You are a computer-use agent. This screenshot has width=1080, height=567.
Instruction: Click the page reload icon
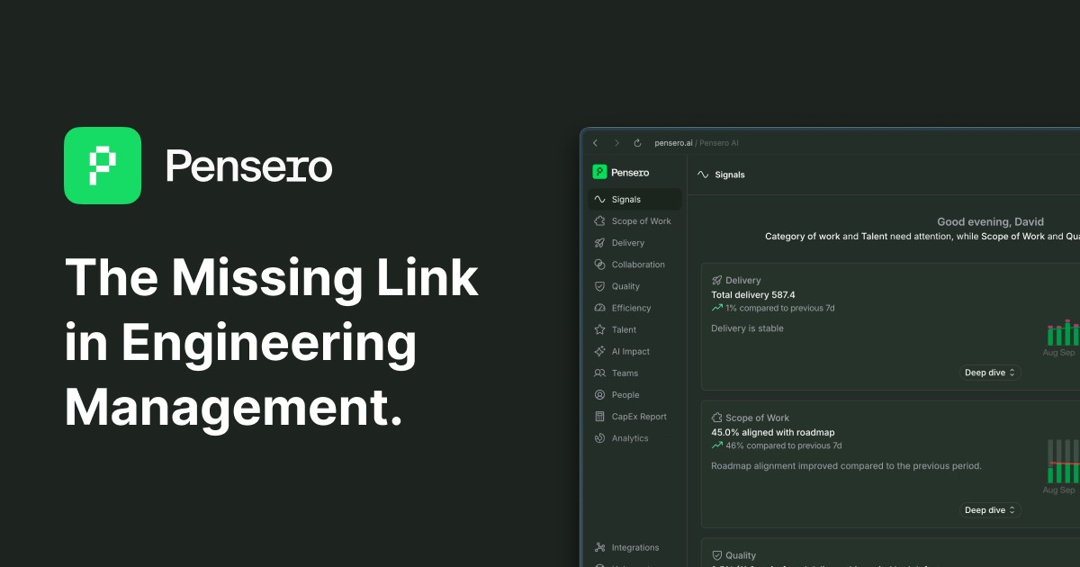coord(638,143)
